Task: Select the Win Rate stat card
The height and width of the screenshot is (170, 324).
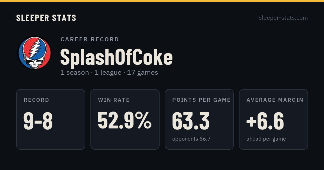Action: tap(125, 119)
